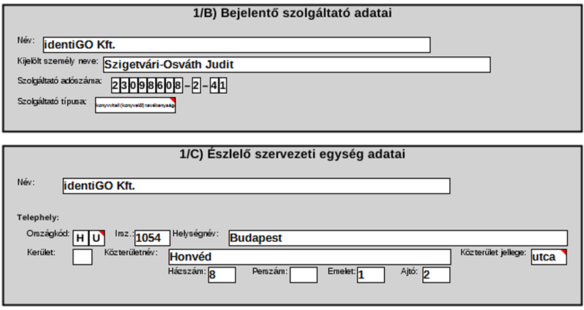Select the empty Perszám field
The image size is (584, 310).
tap(303, 275)
